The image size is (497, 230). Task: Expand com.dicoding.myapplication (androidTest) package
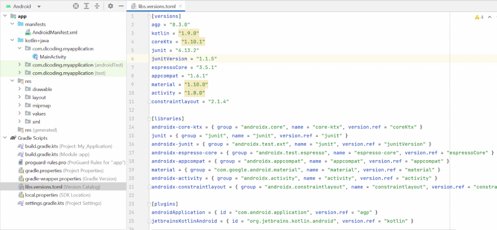coord(19,65)
